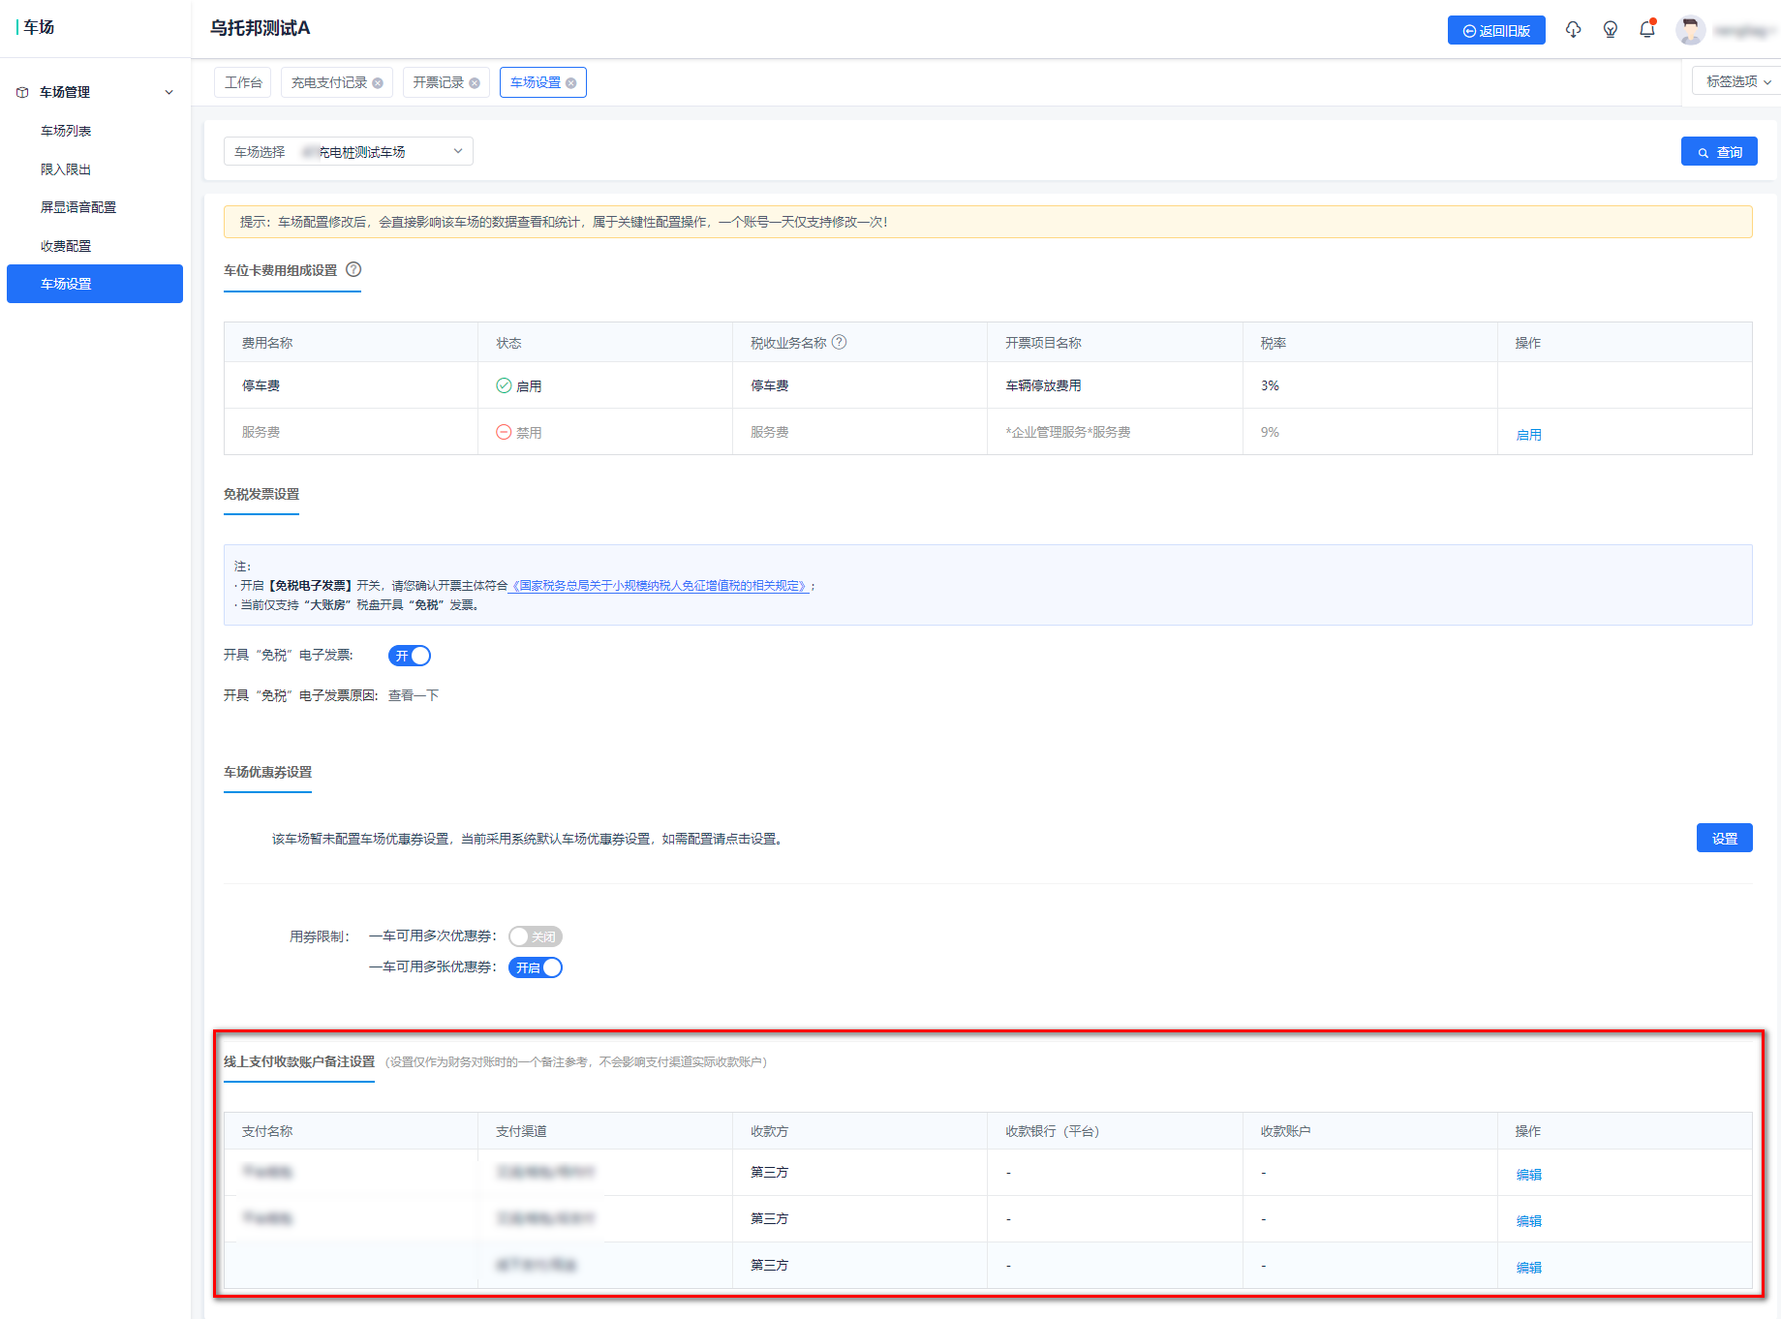Turn off the 免税 electronic invoice switch
The height and width of the screenshot is (1319, 1781).
[410, 656]
